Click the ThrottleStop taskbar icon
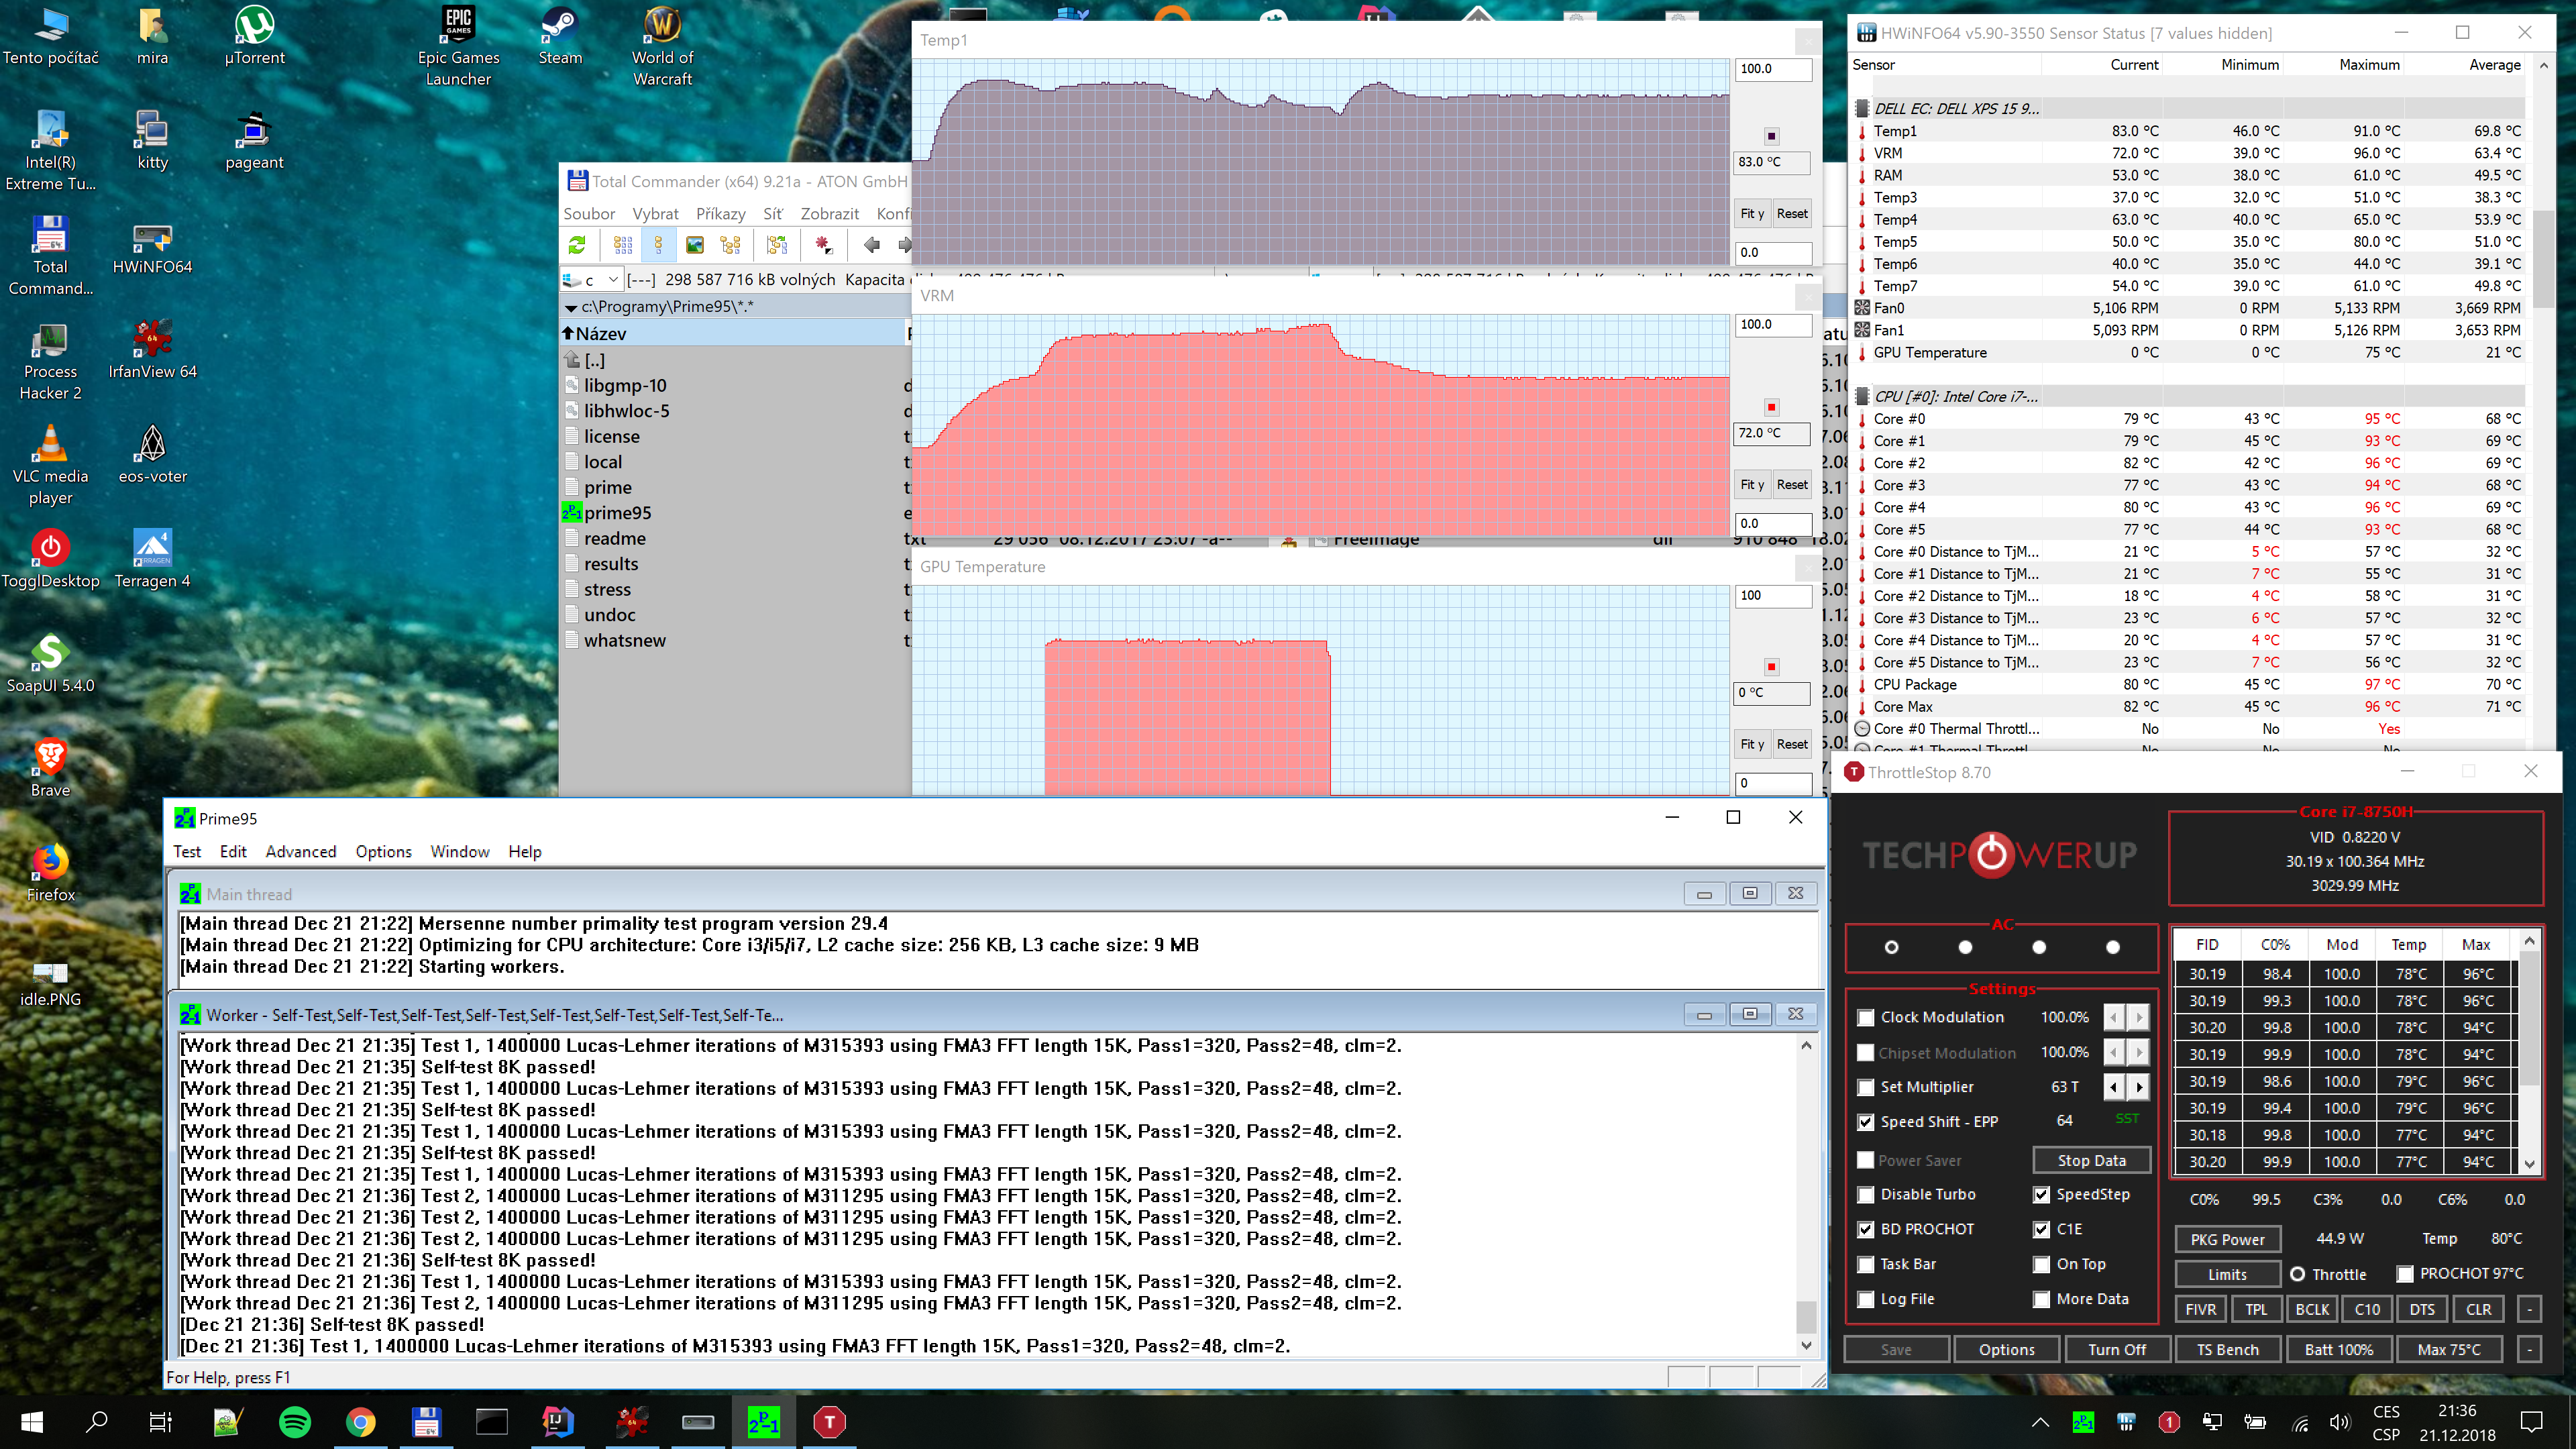The image size is (2576, 1449). (829, 1422)
